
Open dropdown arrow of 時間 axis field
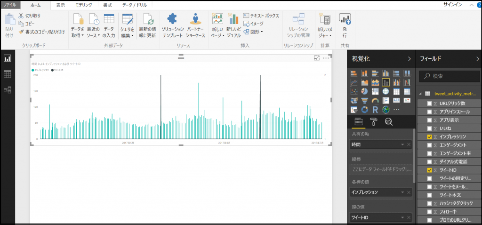pos(402,145)
